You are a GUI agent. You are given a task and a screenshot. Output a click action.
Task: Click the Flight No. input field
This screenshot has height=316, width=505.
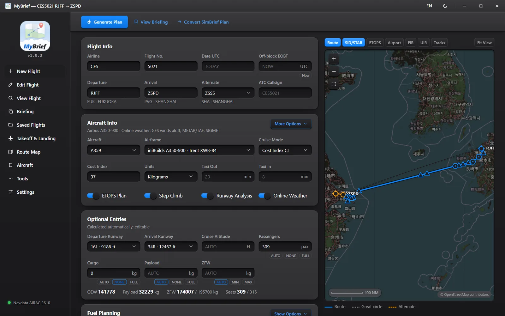point(171,66)
